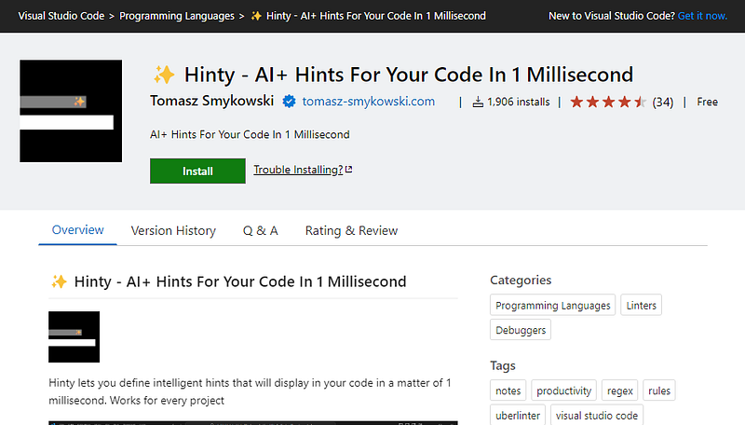Open the (34) reviews count
The height and width of the screenshot is (425, 745).
663,103
